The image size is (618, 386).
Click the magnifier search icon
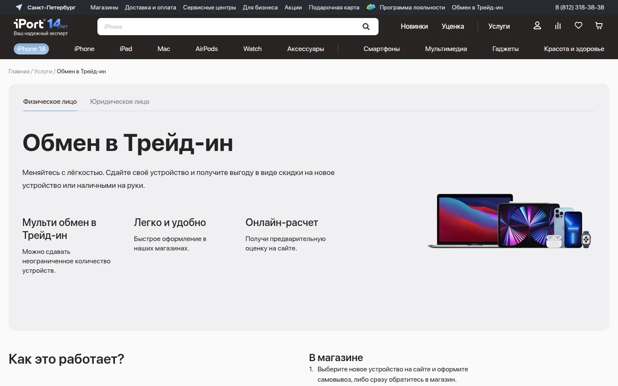[x=366, y=27]
